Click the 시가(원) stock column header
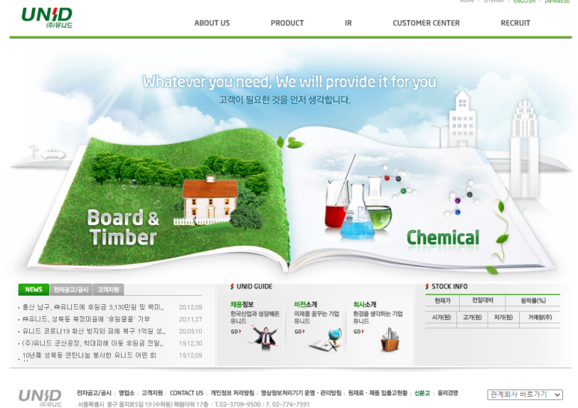Image resolution: width=578 pixels, height=408 pixels. 441,317
